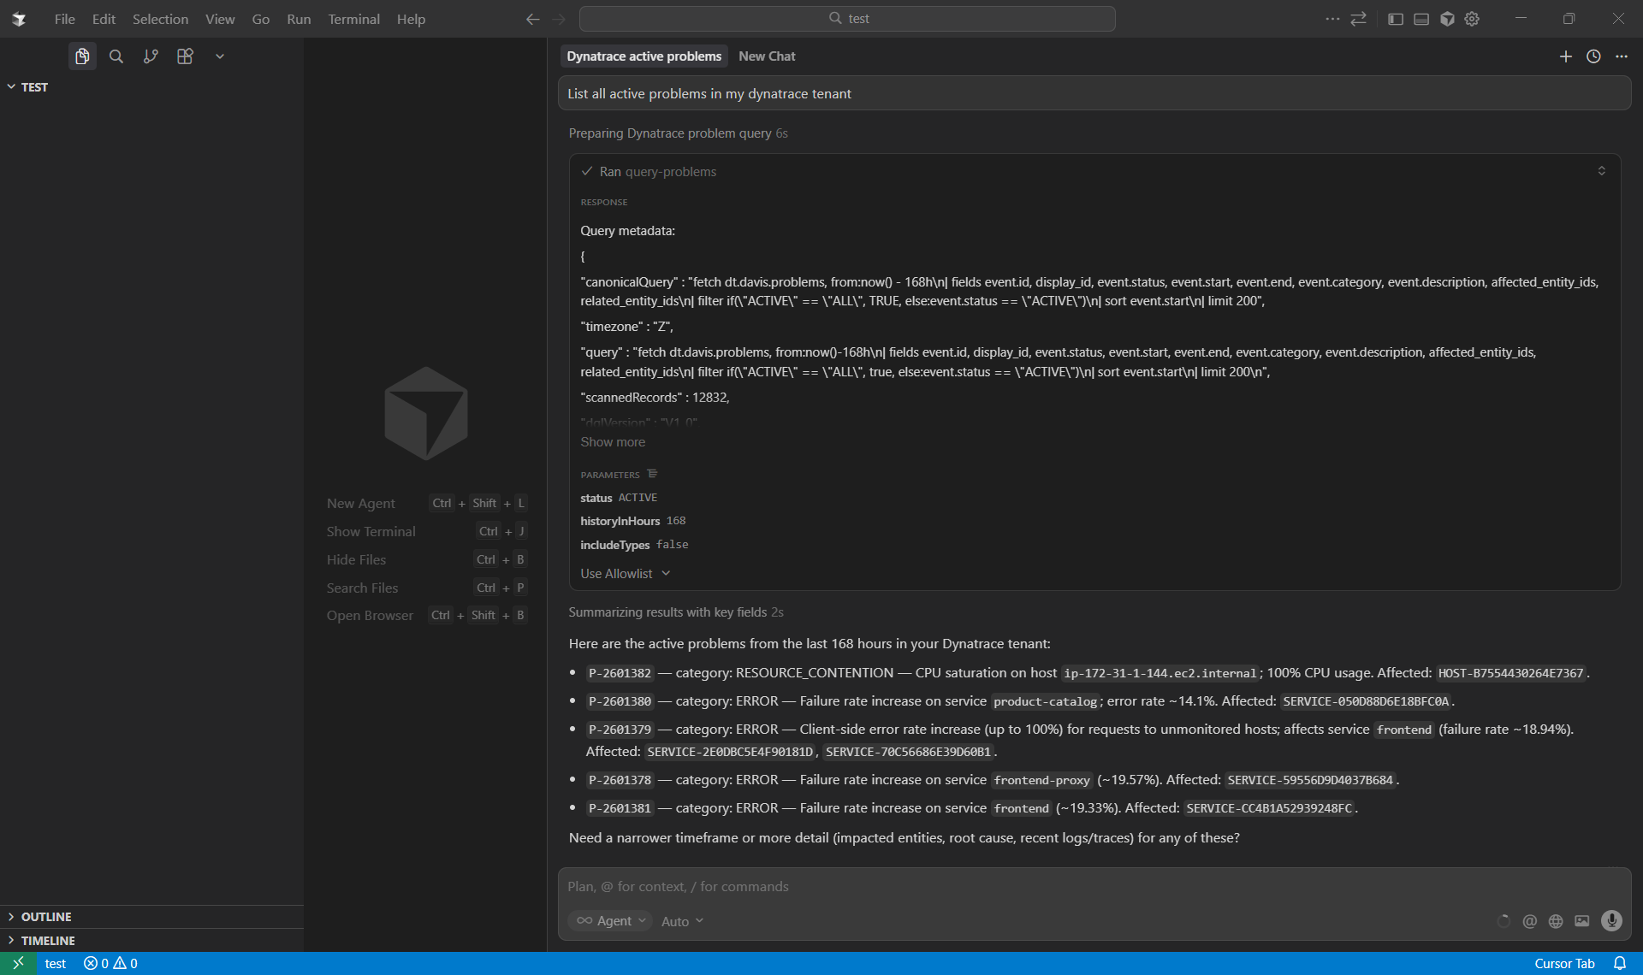Click Show more to expand query metadata
This screenshot has width=1643, height=975.
click(x=613, y=441)
